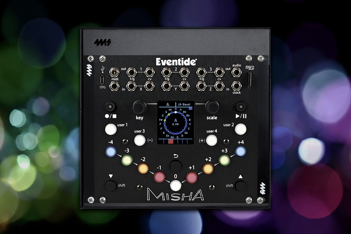Screen dimensions: 351x234
Task: Select the clock in jack
Action: [236, 86]
